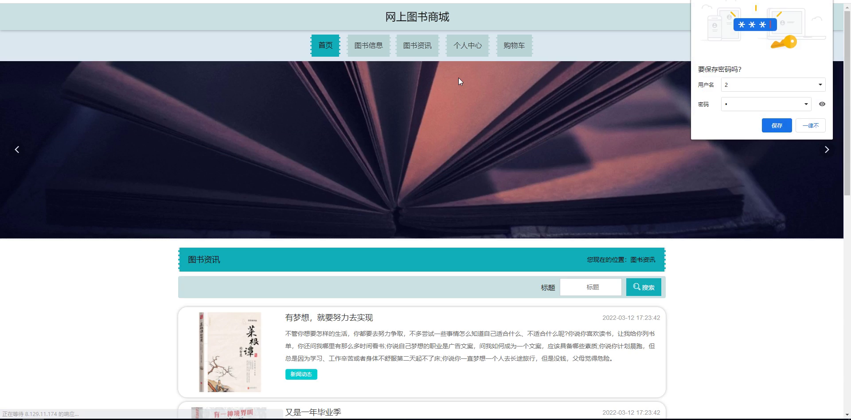Click the 新闻动态 tag

(x=301, y=374)
